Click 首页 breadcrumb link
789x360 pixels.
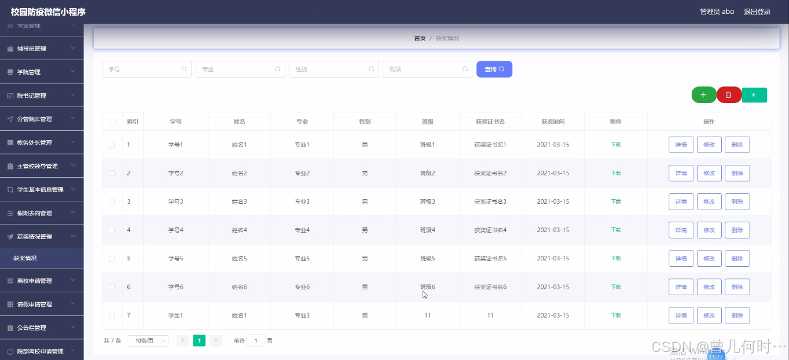coord(420,38)
